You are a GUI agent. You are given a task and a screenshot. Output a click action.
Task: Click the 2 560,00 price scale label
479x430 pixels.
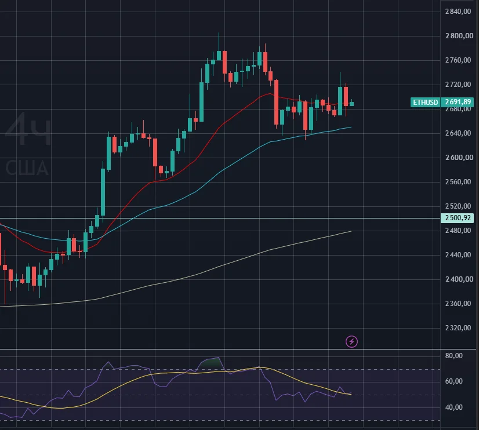[x=458, y=182]
